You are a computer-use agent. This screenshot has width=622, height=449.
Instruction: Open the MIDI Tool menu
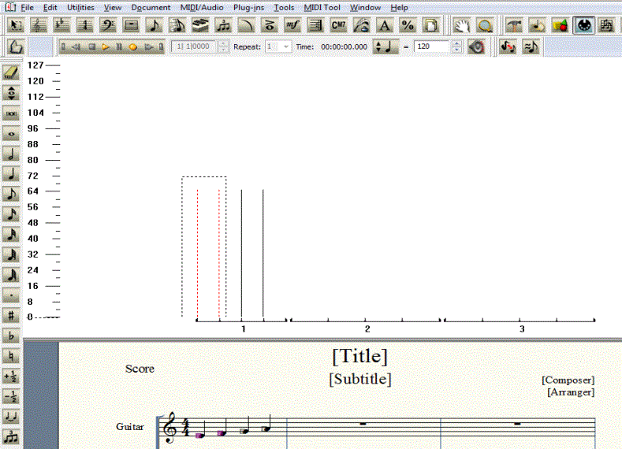[x=322, y=7]
